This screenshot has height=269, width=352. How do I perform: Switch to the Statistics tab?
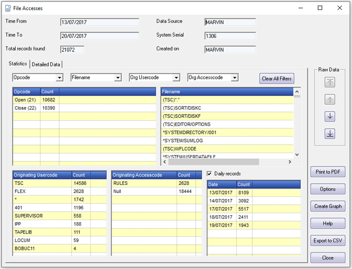pyautogui.click(x=18, y=64)
